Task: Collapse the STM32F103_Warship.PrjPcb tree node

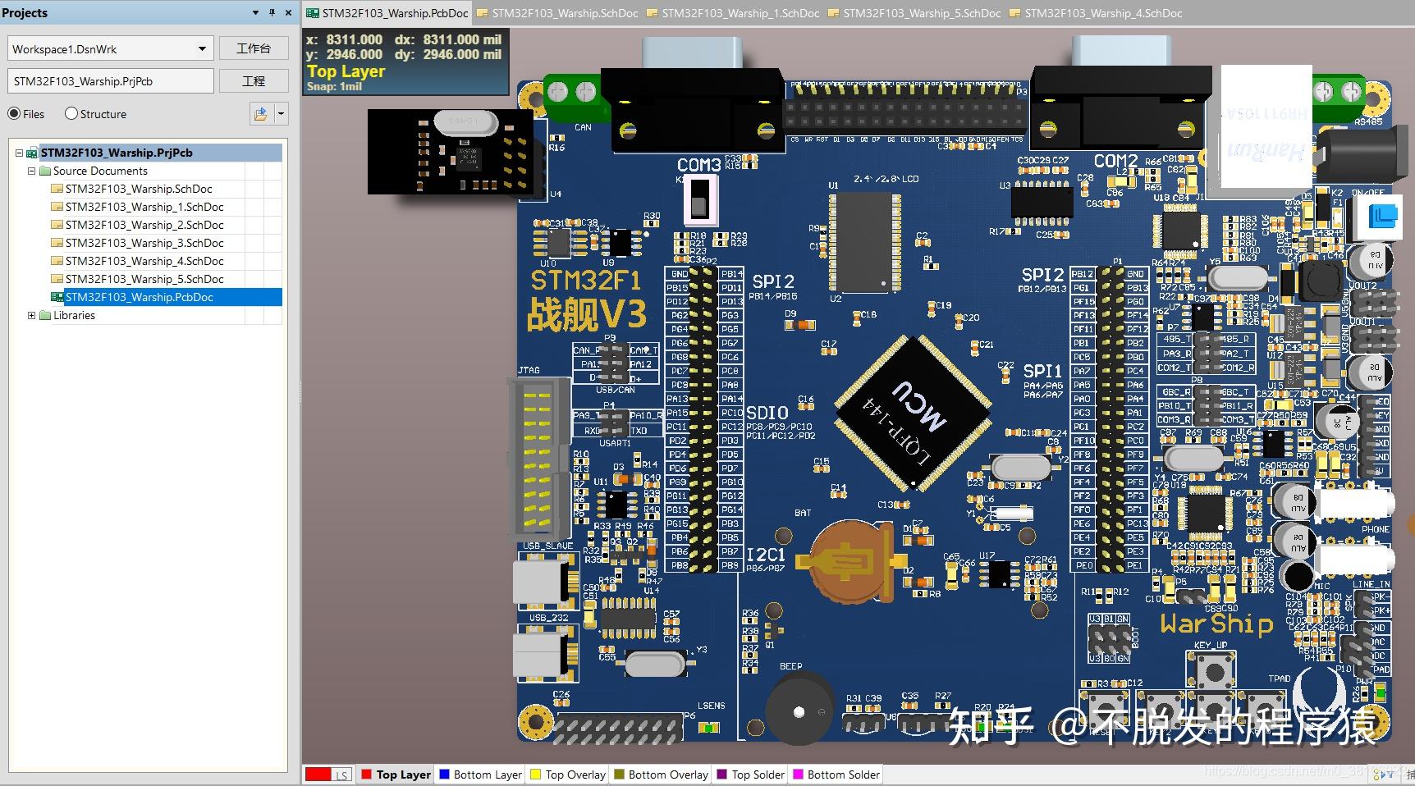Action: 20,153
